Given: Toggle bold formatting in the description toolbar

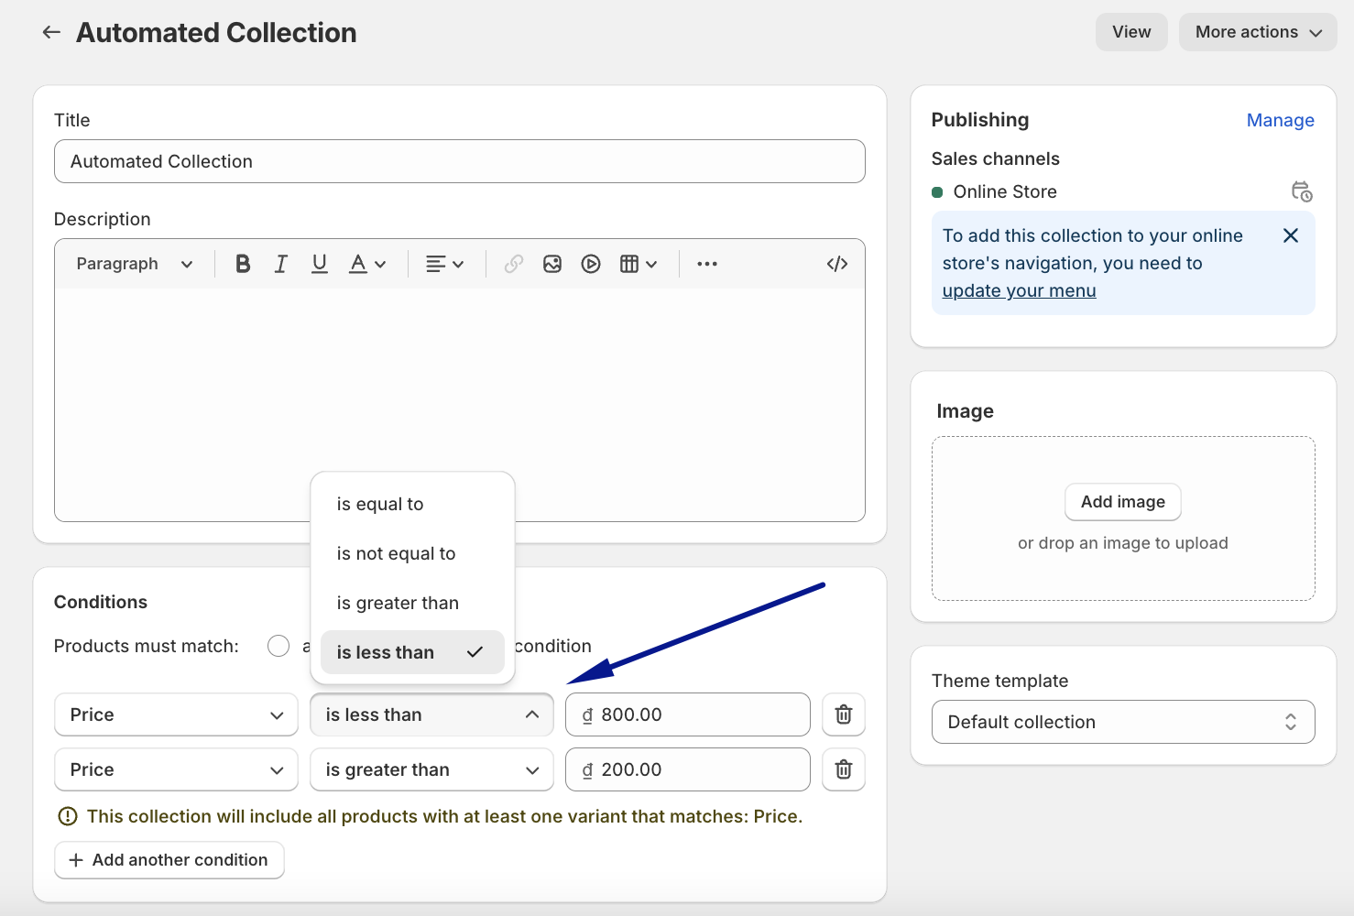Looking at the screenshot, I should 243,264.
